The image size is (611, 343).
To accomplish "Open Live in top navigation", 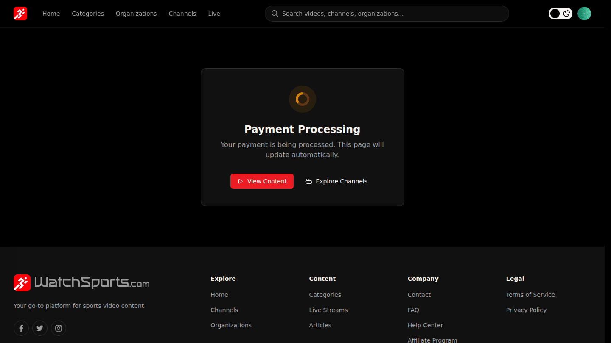I will 214,14.
